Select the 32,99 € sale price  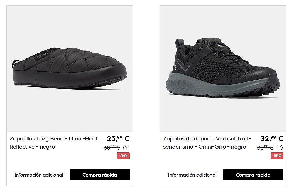(x=271, y=139)
